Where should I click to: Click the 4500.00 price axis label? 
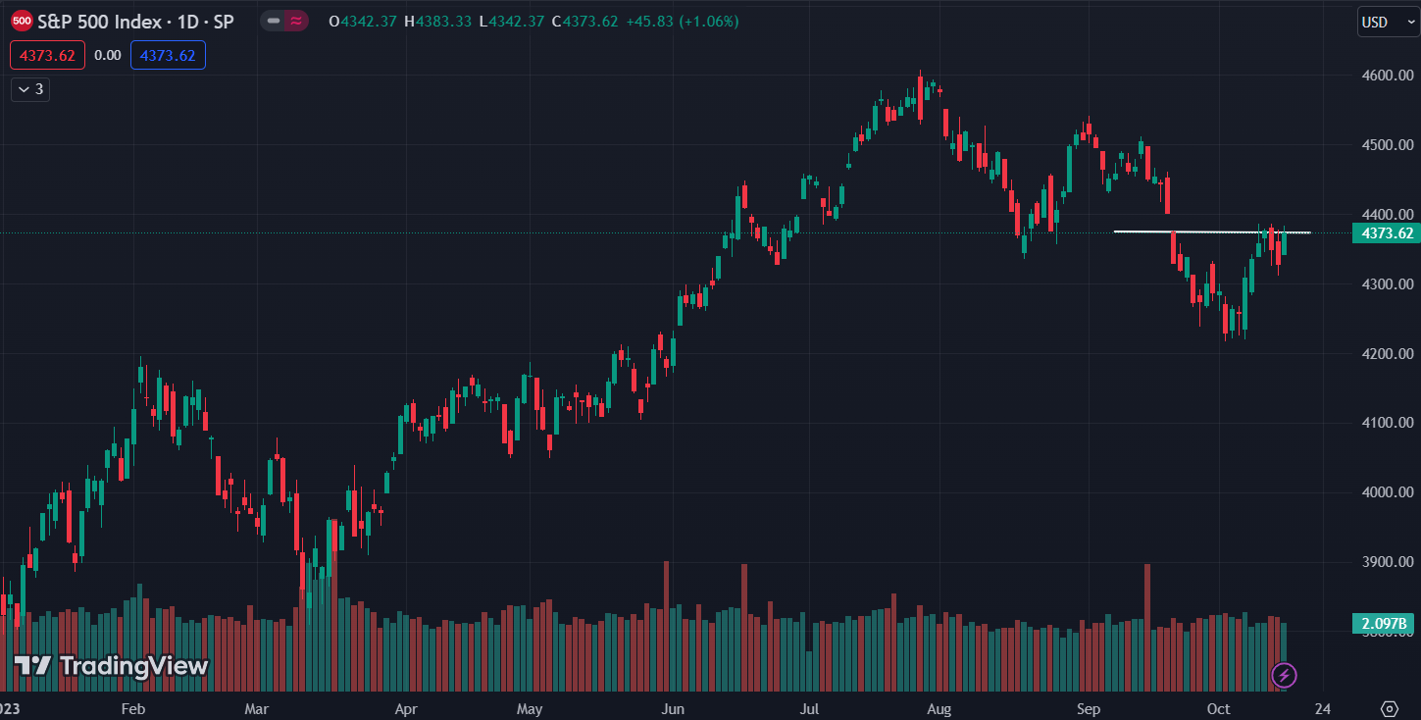pyautogui.click(x=1386, y=145)
